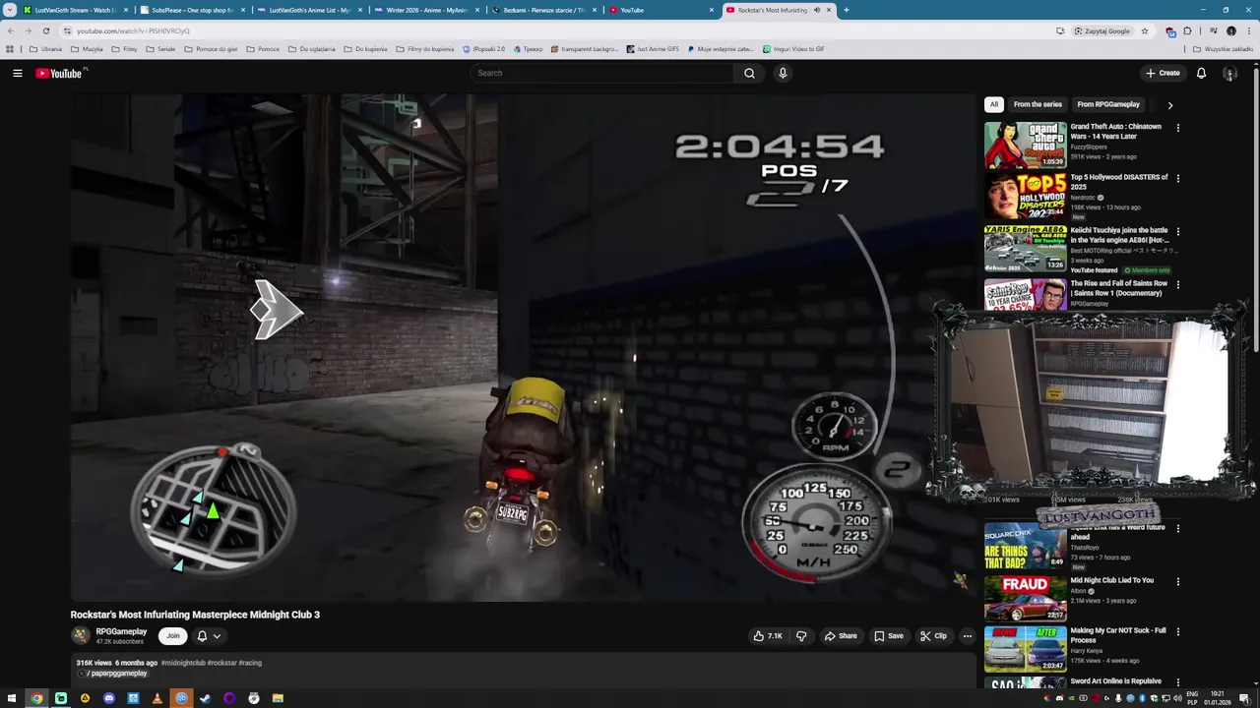Open Chrome three-dot menu
This screenshot has height=708, width=1260.
click(1248, 30)
